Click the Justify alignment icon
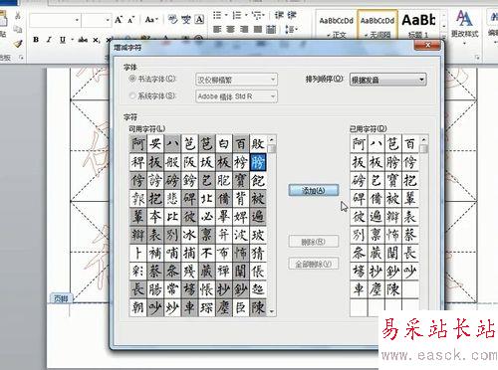 258,30
